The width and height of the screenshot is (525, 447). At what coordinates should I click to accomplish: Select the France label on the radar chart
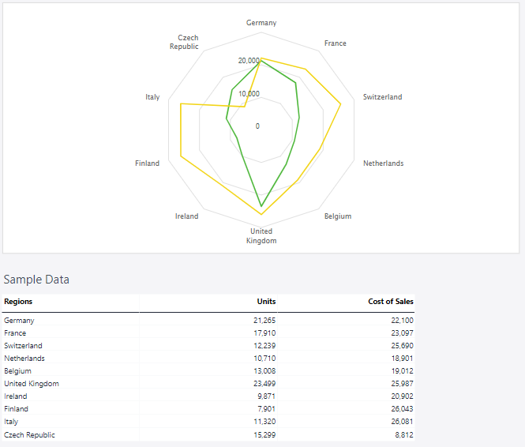pyautogui.click(x=335, y=43)
